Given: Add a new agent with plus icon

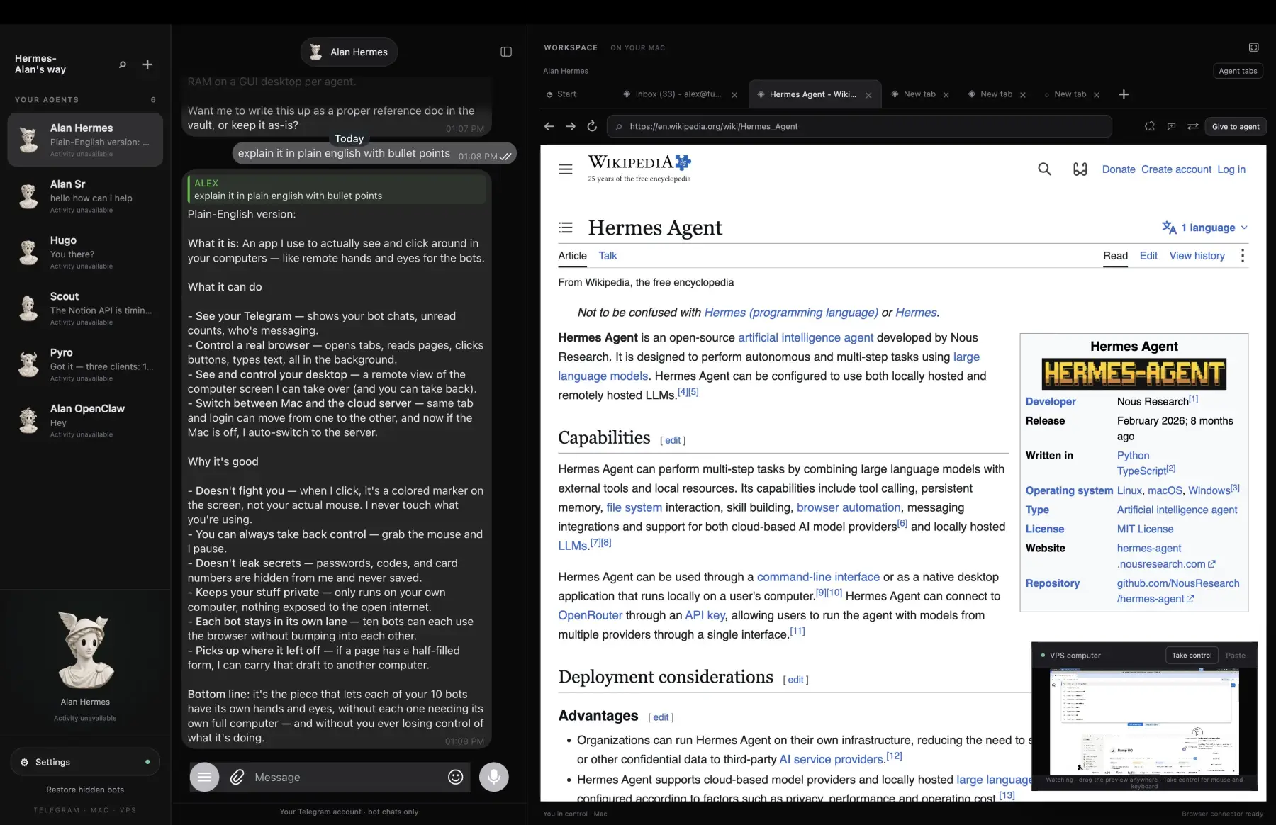Looking at the screenshot, I should coord(147,64).
